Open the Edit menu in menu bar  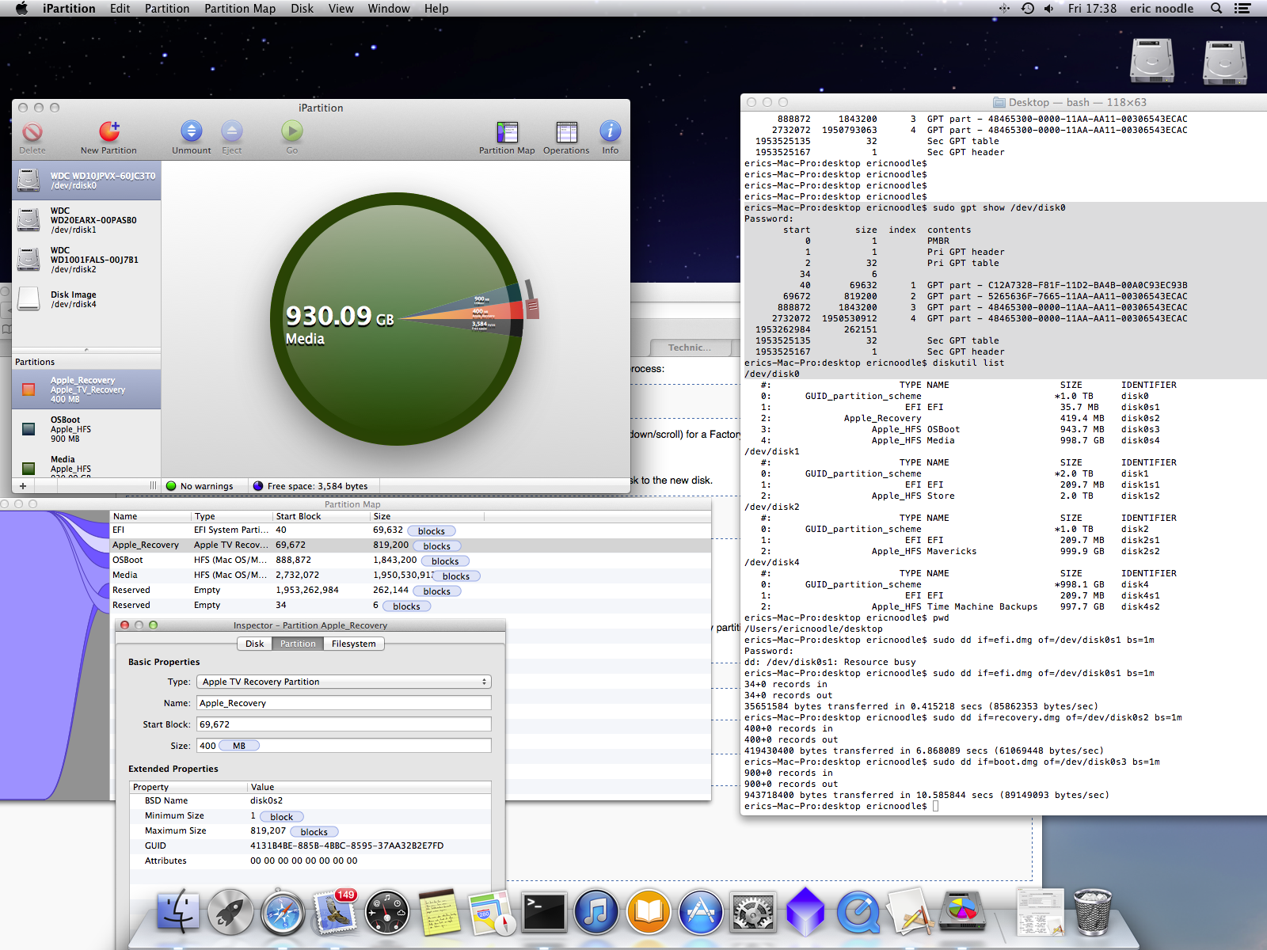click(x=120, y=9)
